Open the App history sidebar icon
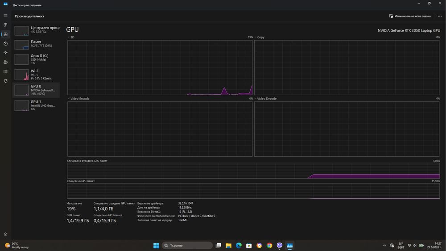Image resolution: width=446 pixels, height=251 pixels. coord(5,44)
